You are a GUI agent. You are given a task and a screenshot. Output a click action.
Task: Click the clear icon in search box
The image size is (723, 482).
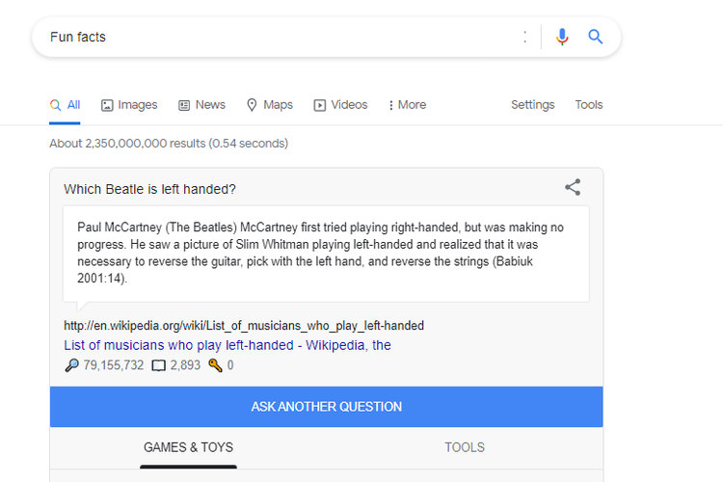coord(525,37)
